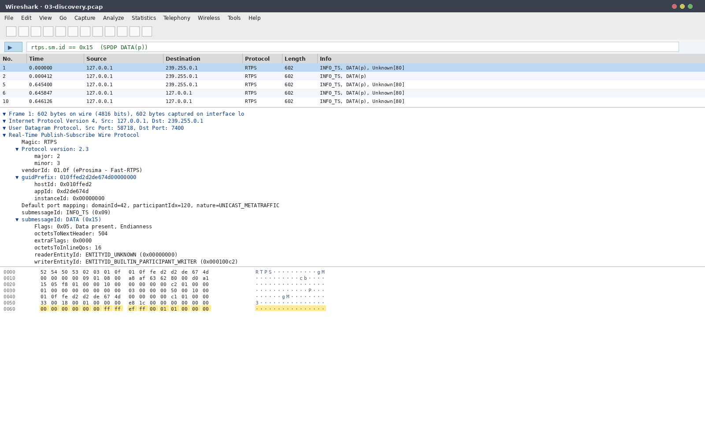Open the Go menu
Image resolution: width=705 pixels, height=440 pixels.
[63, 18]
